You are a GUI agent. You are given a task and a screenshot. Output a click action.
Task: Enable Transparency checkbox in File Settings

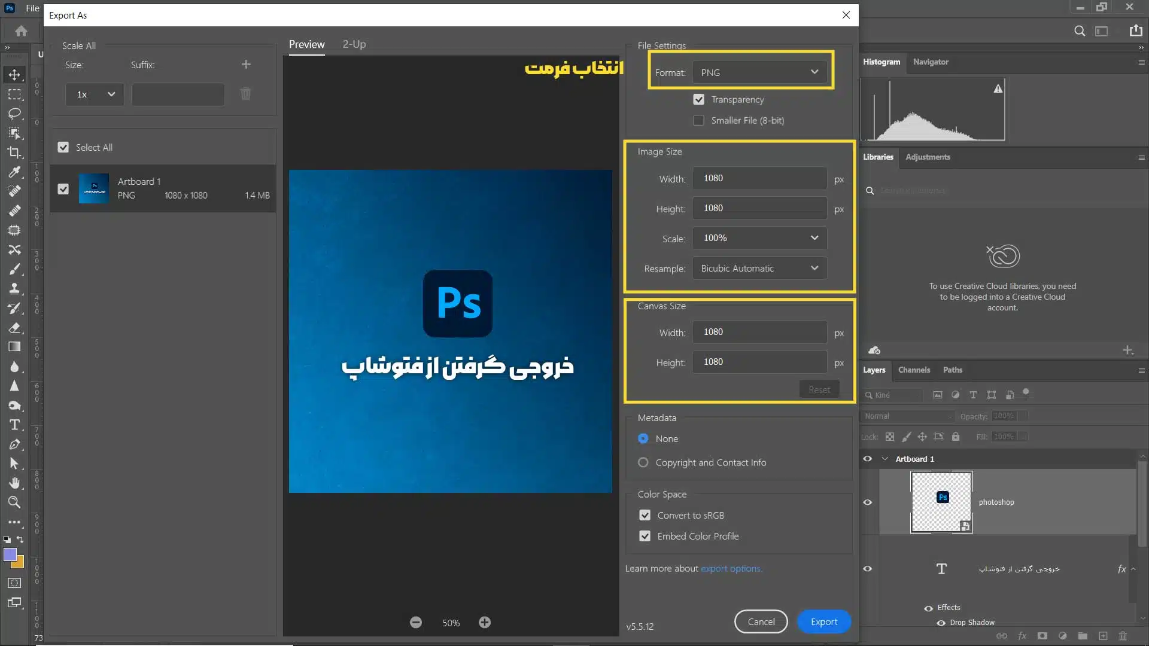click(698, 99)
